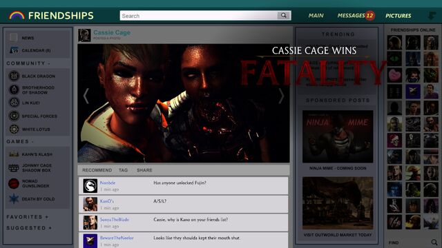Open Messages with 12 notifications
442x248 pixels.
click(356, 15)
